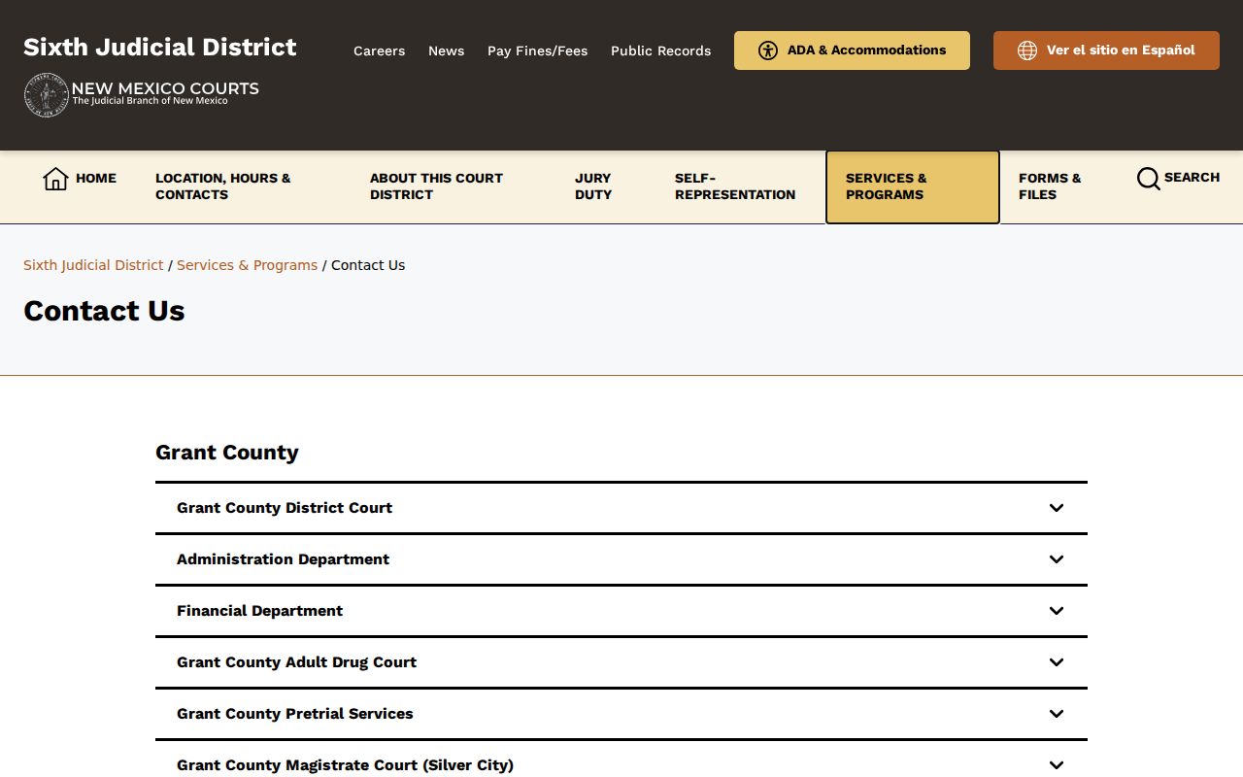1243x777 pixels.
Task: Open Public Records link
Action: tap(660, 51)
